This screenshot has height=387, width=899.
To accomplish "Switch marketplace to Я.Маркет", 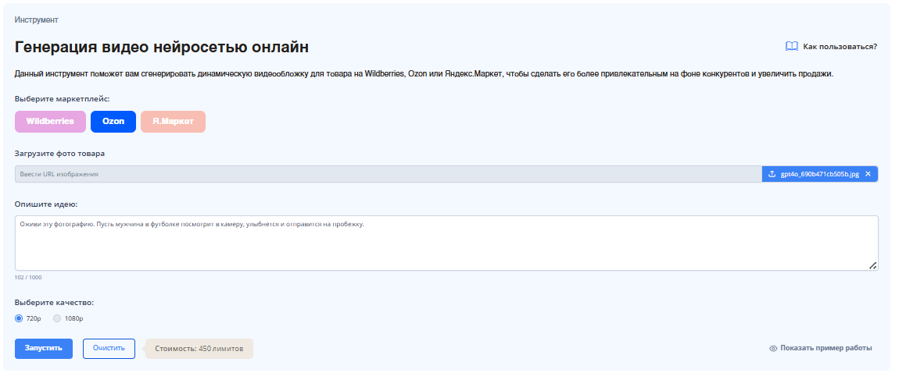I will click(x=173, y=122).
